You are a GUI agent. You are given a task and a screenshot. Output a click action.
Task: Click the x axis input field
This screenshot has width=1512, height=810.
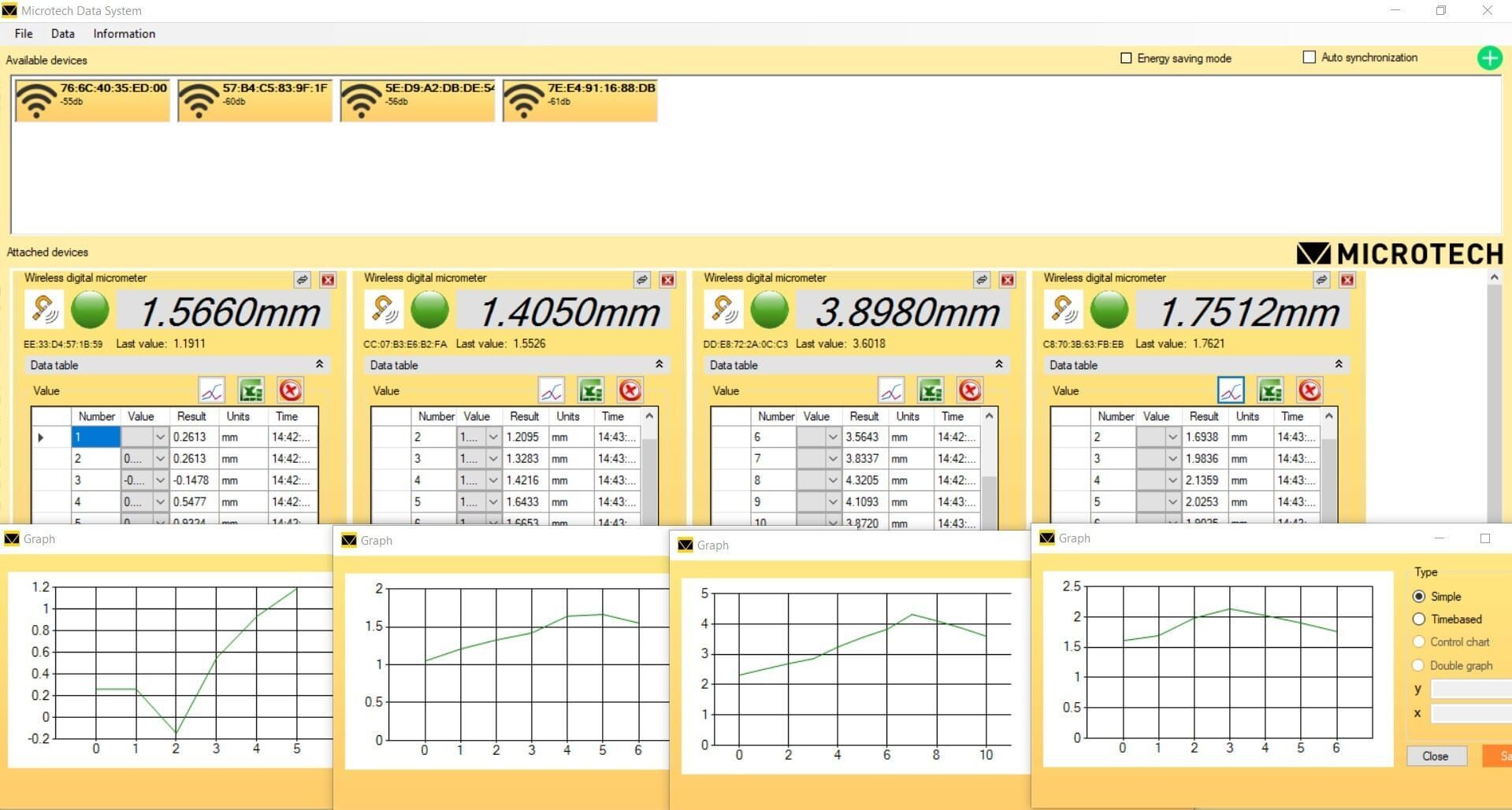coord(1471,714)
